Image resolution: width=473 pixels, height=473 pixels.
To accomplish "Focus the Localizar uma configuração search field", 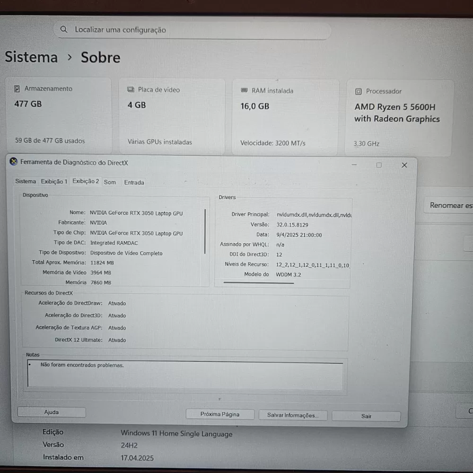I will [x=192, y=30].
